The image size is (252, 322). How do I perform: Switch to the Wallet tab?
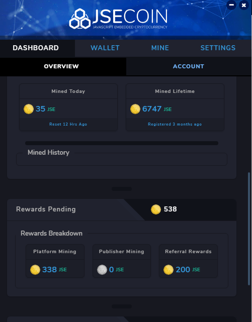click(105, 48)
